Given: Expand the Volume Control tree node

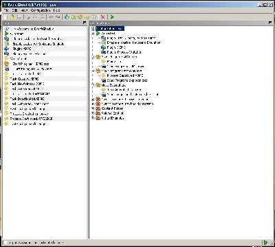Looking at the screenshot, I should (93, 113).
